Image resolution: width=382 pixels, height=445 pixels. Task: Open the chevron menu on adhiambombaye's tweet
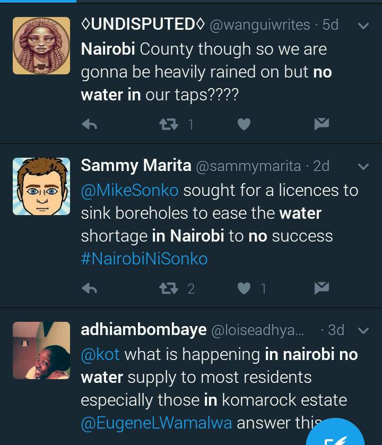click(x=363, y=331)
